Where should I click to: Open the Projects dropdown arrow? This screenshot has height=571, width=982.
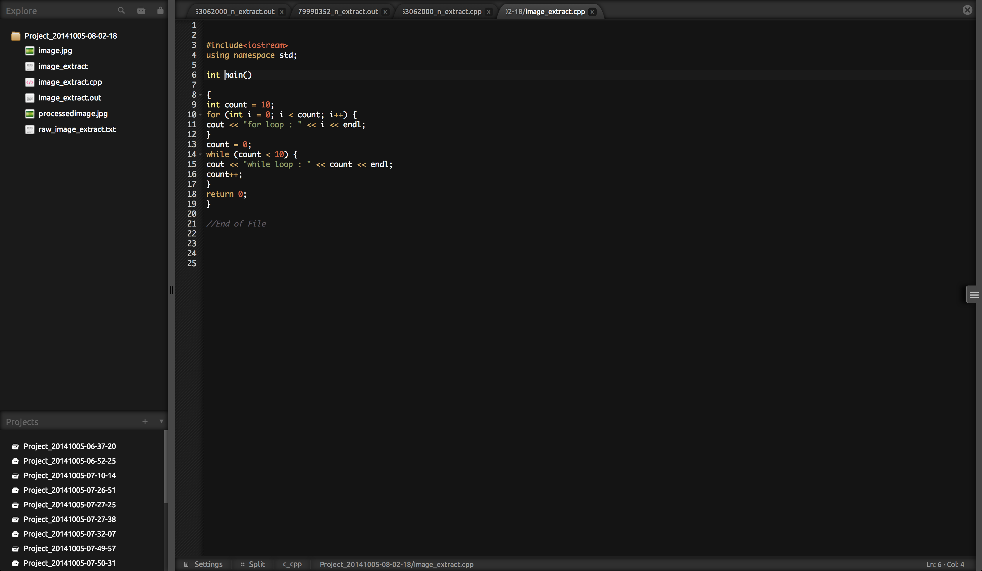161,421
